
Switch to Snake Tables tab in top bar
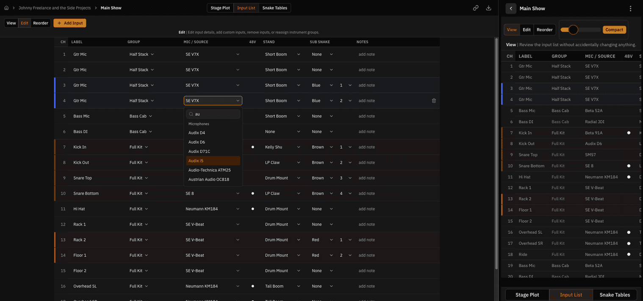275,8
